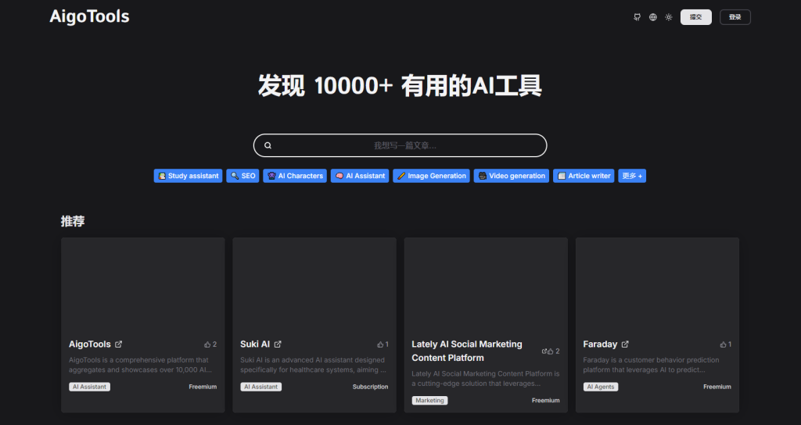This screenshot has width=801, height=425.
Task: Focus the AI tool search field
Action: 400,145
